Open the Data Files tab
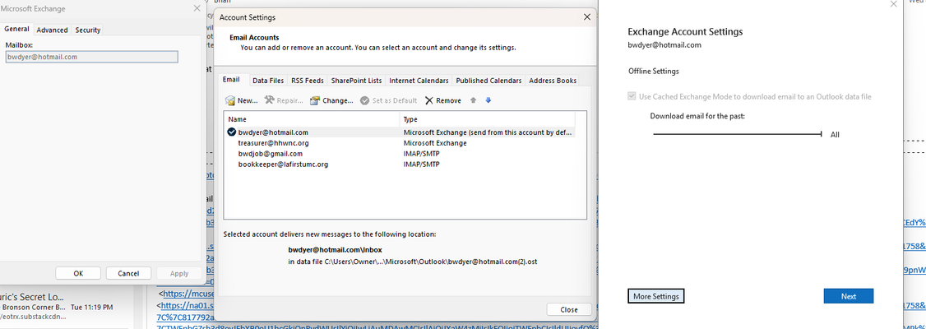 tap(268, 81)
